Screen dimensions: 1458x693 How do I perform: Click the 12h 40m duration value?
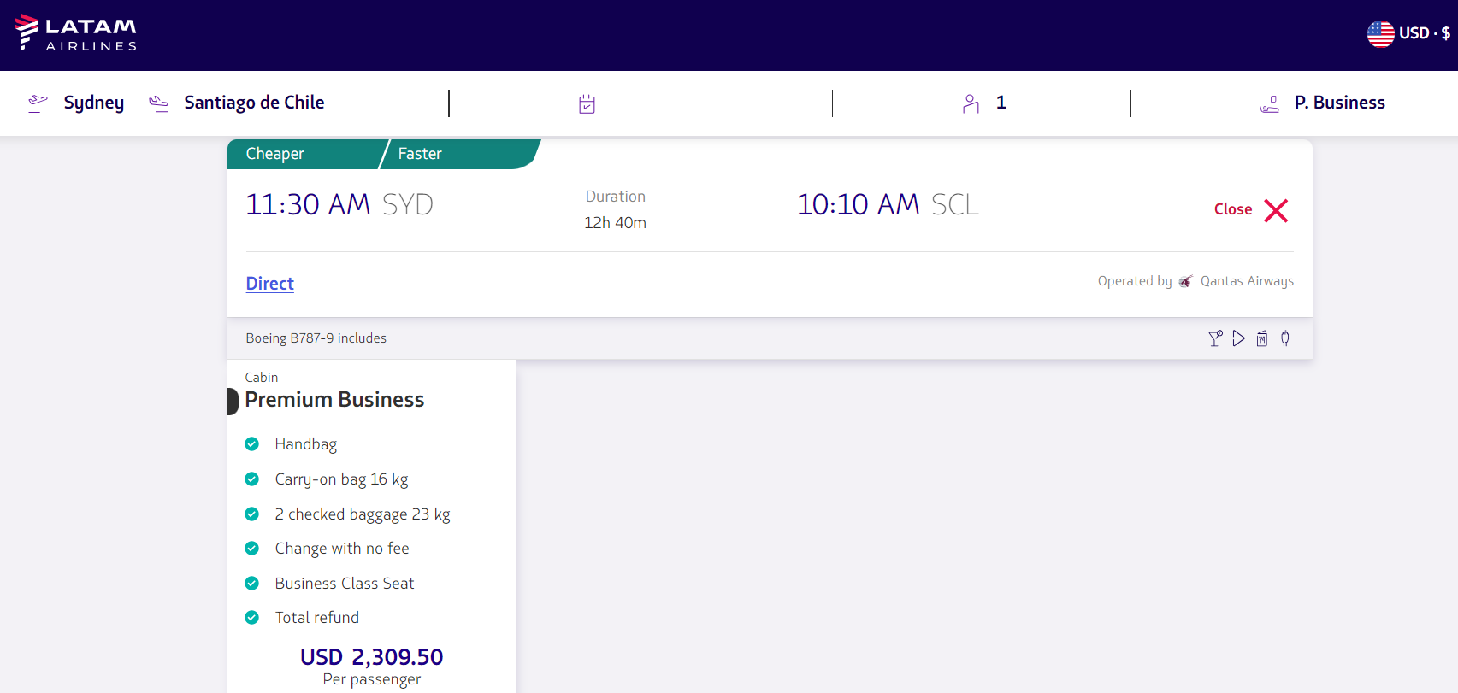(615, 223)
